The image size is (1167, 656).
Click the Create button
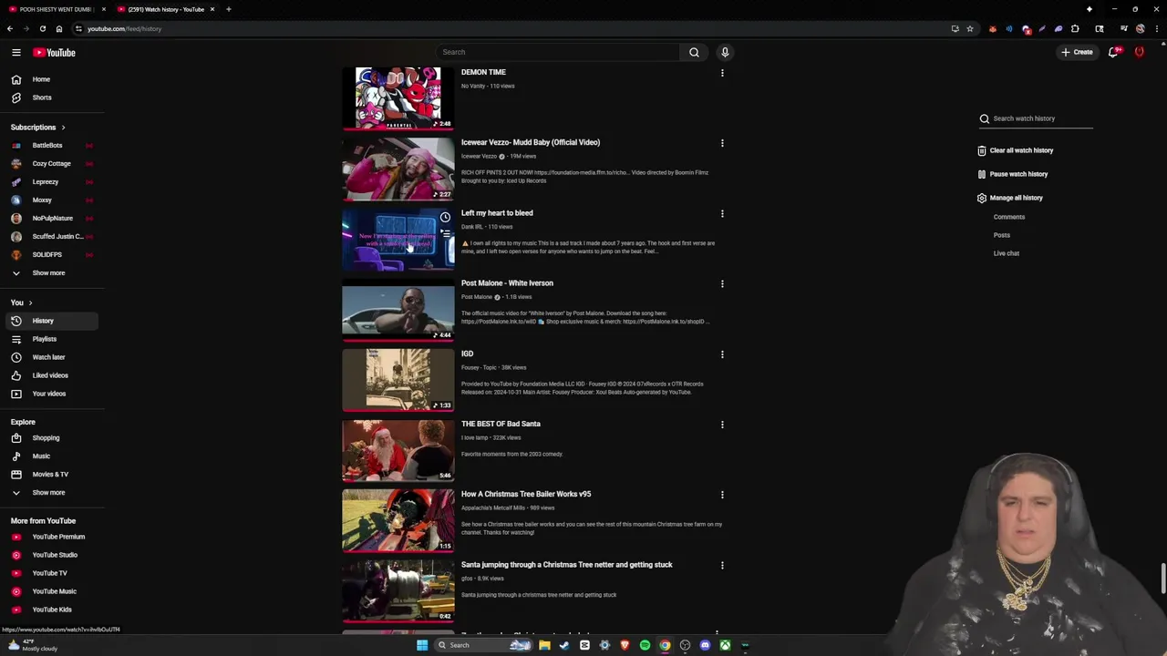tap(1077, 52)
